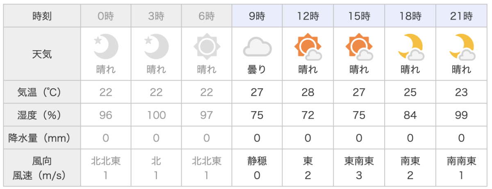The image size is (492, 189).
Task: Click the 風向 風速 row label
Action: [x=42, y=168]
